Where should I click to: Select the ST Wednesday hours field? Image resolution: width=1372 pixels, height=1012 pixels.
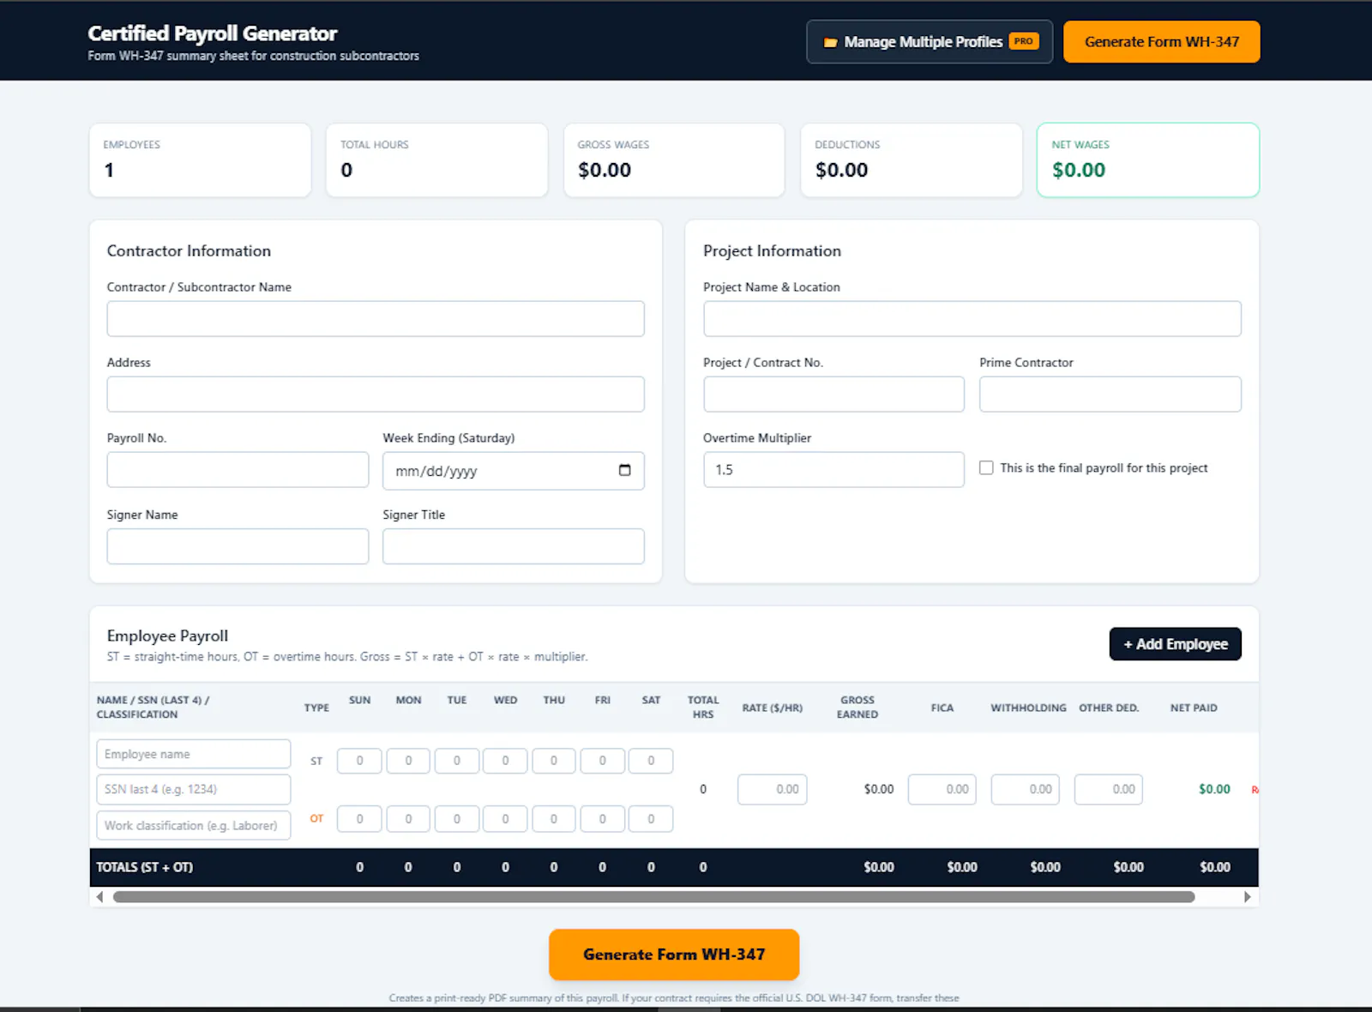tap(505, 761)
